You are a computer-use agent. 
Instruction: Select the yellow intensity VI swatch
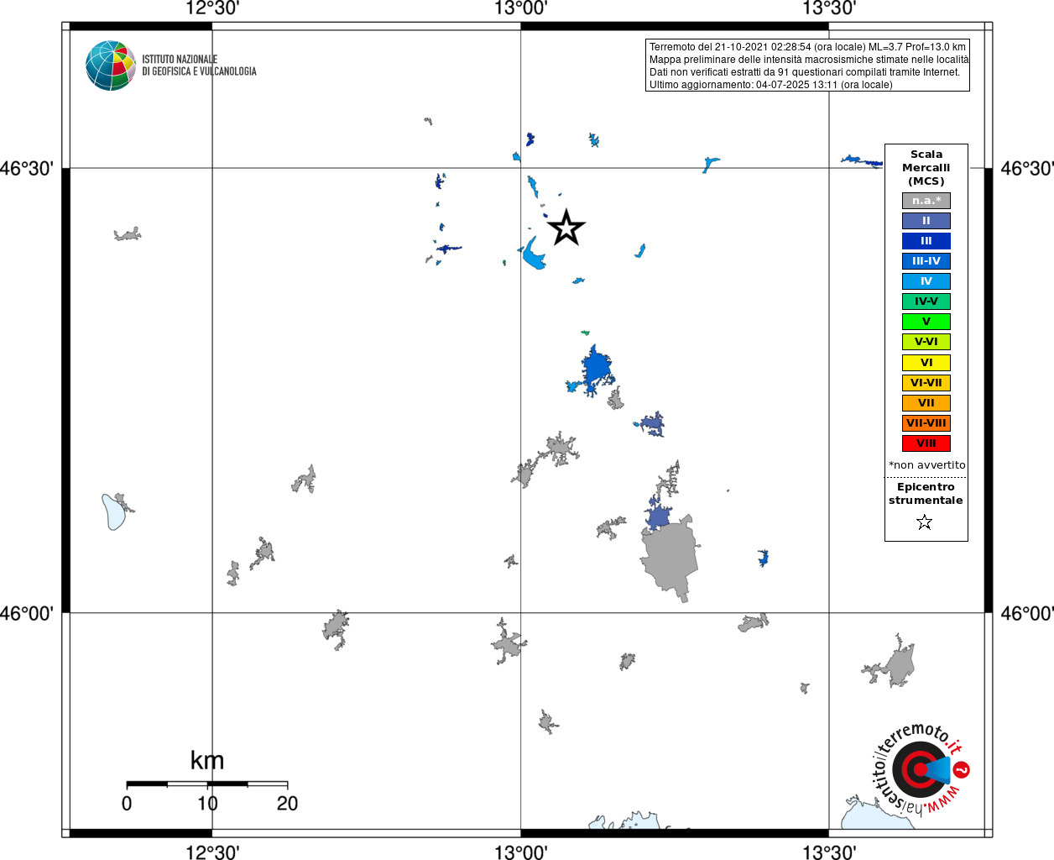click(x=926, y=363)
